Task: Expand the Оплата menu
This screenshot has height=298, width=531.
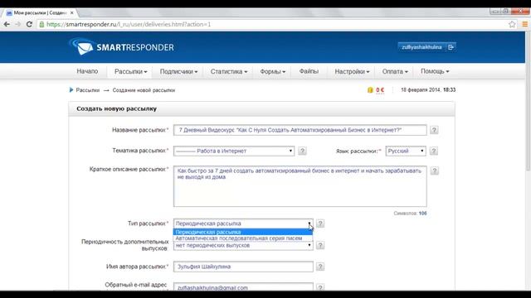Action: (395, 72)
